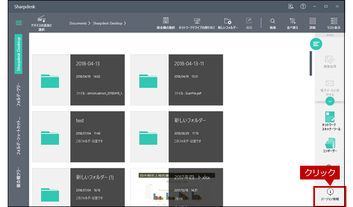Select the 2017年四...xlsx file thumbnail

(176, 187)
